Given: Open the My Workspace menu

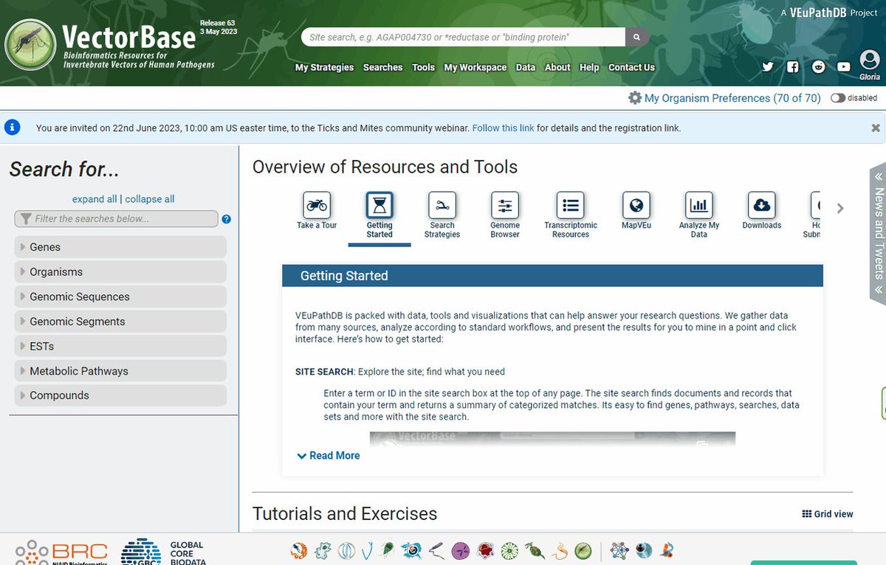Looking at the screenshot, I should coord(475,67).
